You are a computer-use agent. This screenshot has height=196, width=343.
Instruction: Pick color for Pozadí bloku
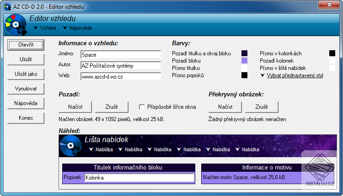click(x=244, y=60)
